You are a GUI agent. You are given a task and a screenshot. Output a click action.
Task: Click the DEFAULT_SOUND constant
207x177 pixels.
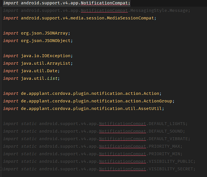pos(166,131)
